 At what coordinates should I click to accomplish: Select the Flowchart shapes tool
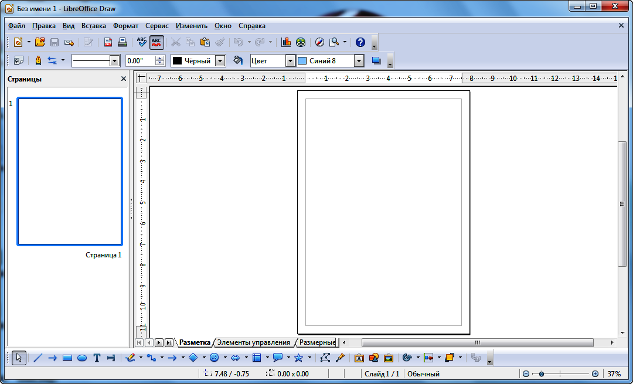(x=256, y=358)
